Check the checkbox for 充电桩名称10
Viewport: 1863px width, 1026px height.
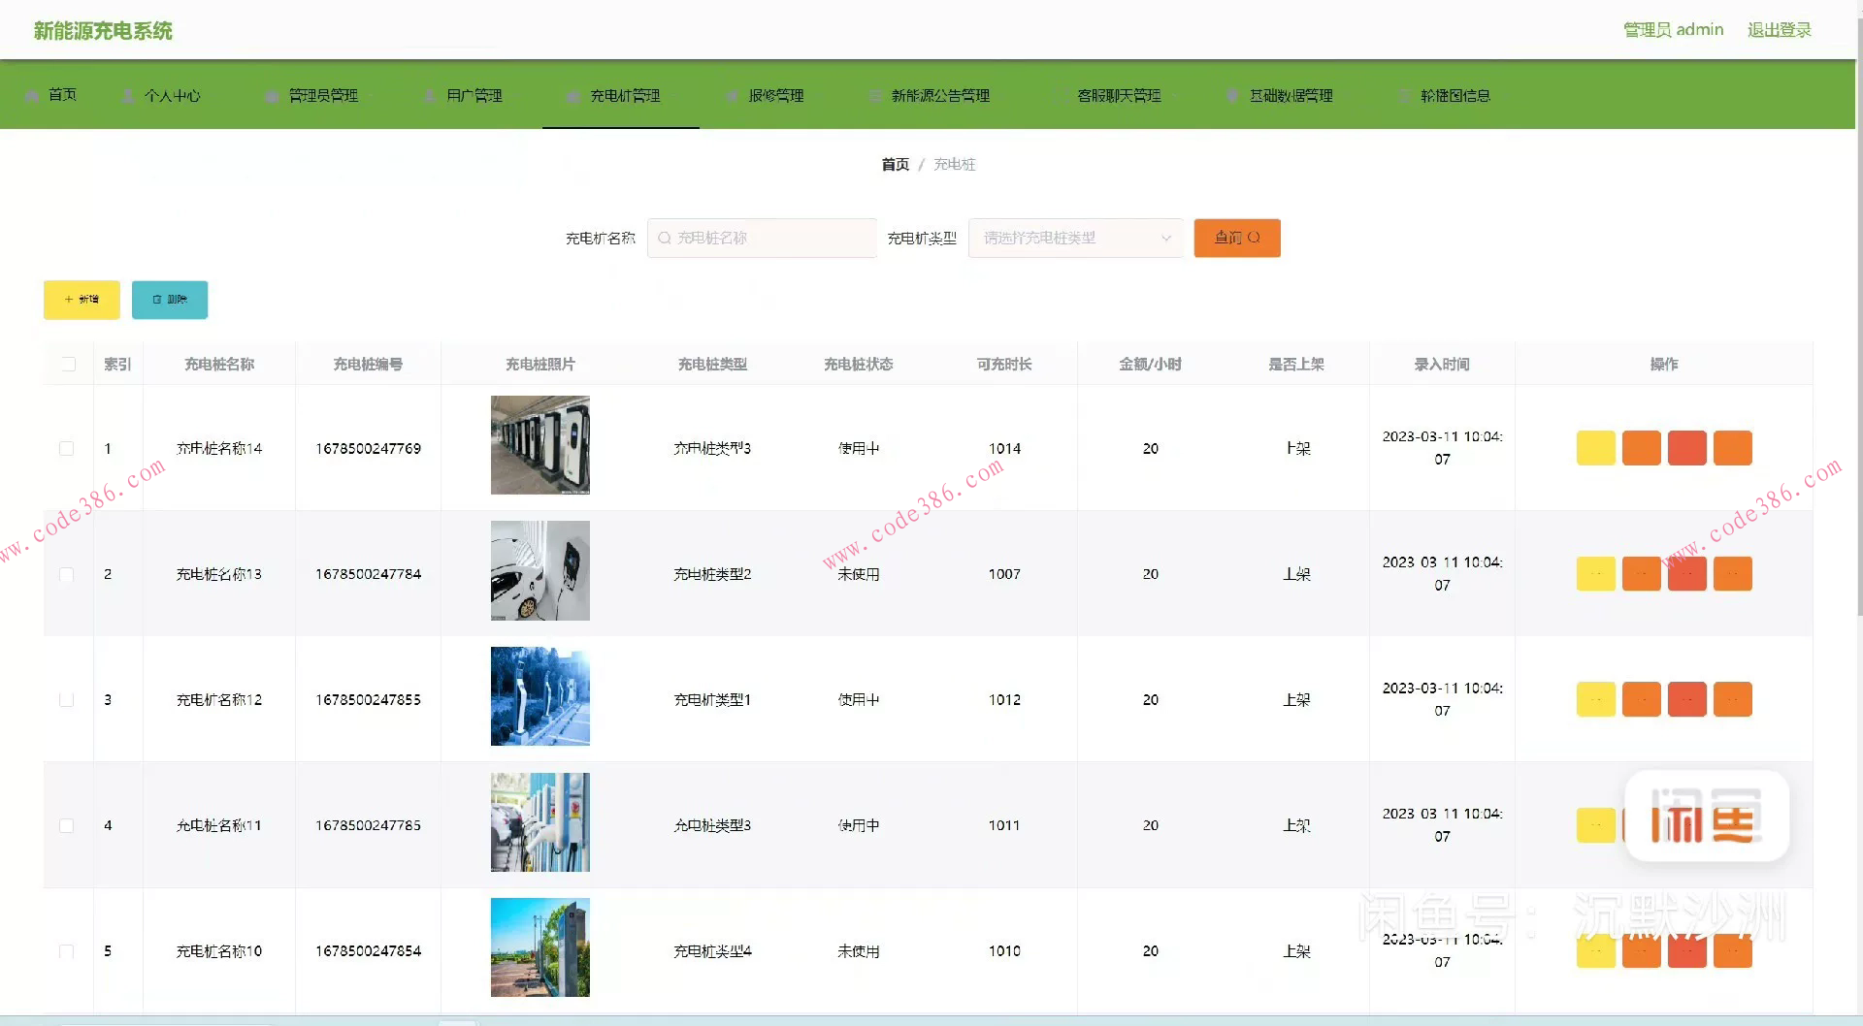[67, 950]
